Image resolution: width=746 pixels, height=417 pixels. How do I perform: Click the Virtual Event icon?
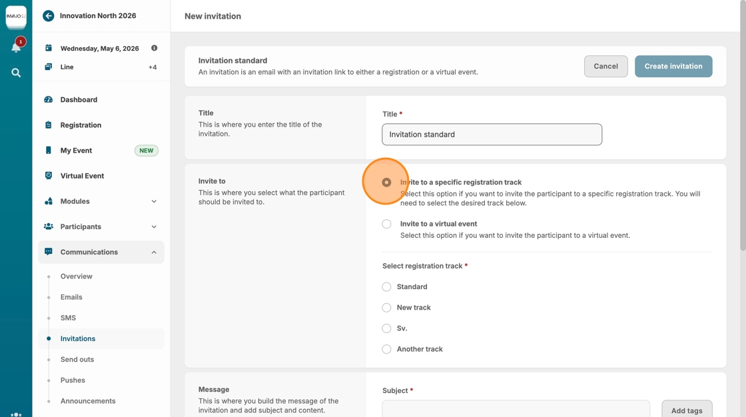(x=49, y=176)
